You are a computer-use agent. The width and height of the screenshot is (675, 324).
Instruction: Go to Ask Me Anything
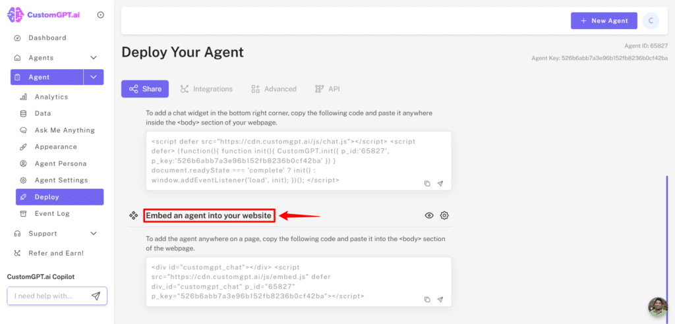pos(65,130)
